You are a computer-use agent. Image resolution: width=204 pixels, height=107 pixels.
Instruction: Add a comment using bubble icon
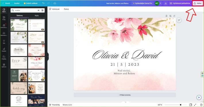179,20
